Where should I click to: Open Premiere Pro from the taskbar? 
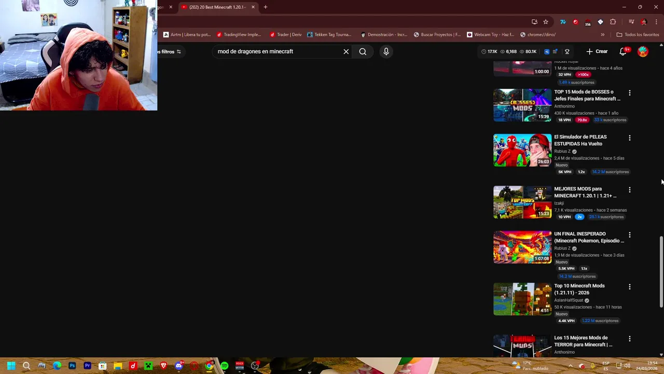click(87, 366)
